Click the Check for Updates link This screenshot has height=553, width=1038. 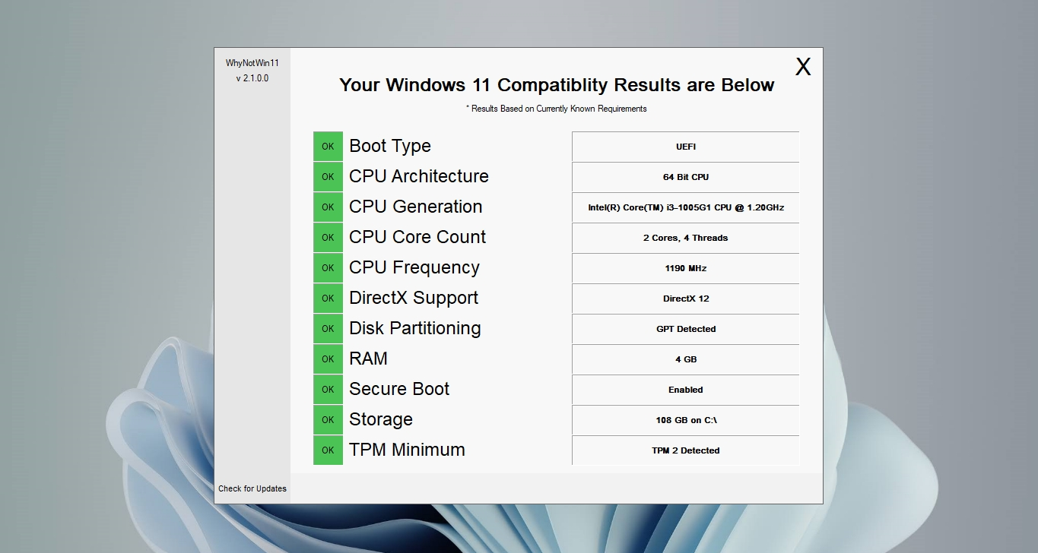click(252, 488)
